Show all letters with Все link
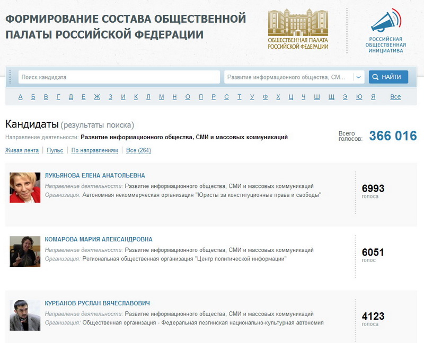 click(395, 97)
